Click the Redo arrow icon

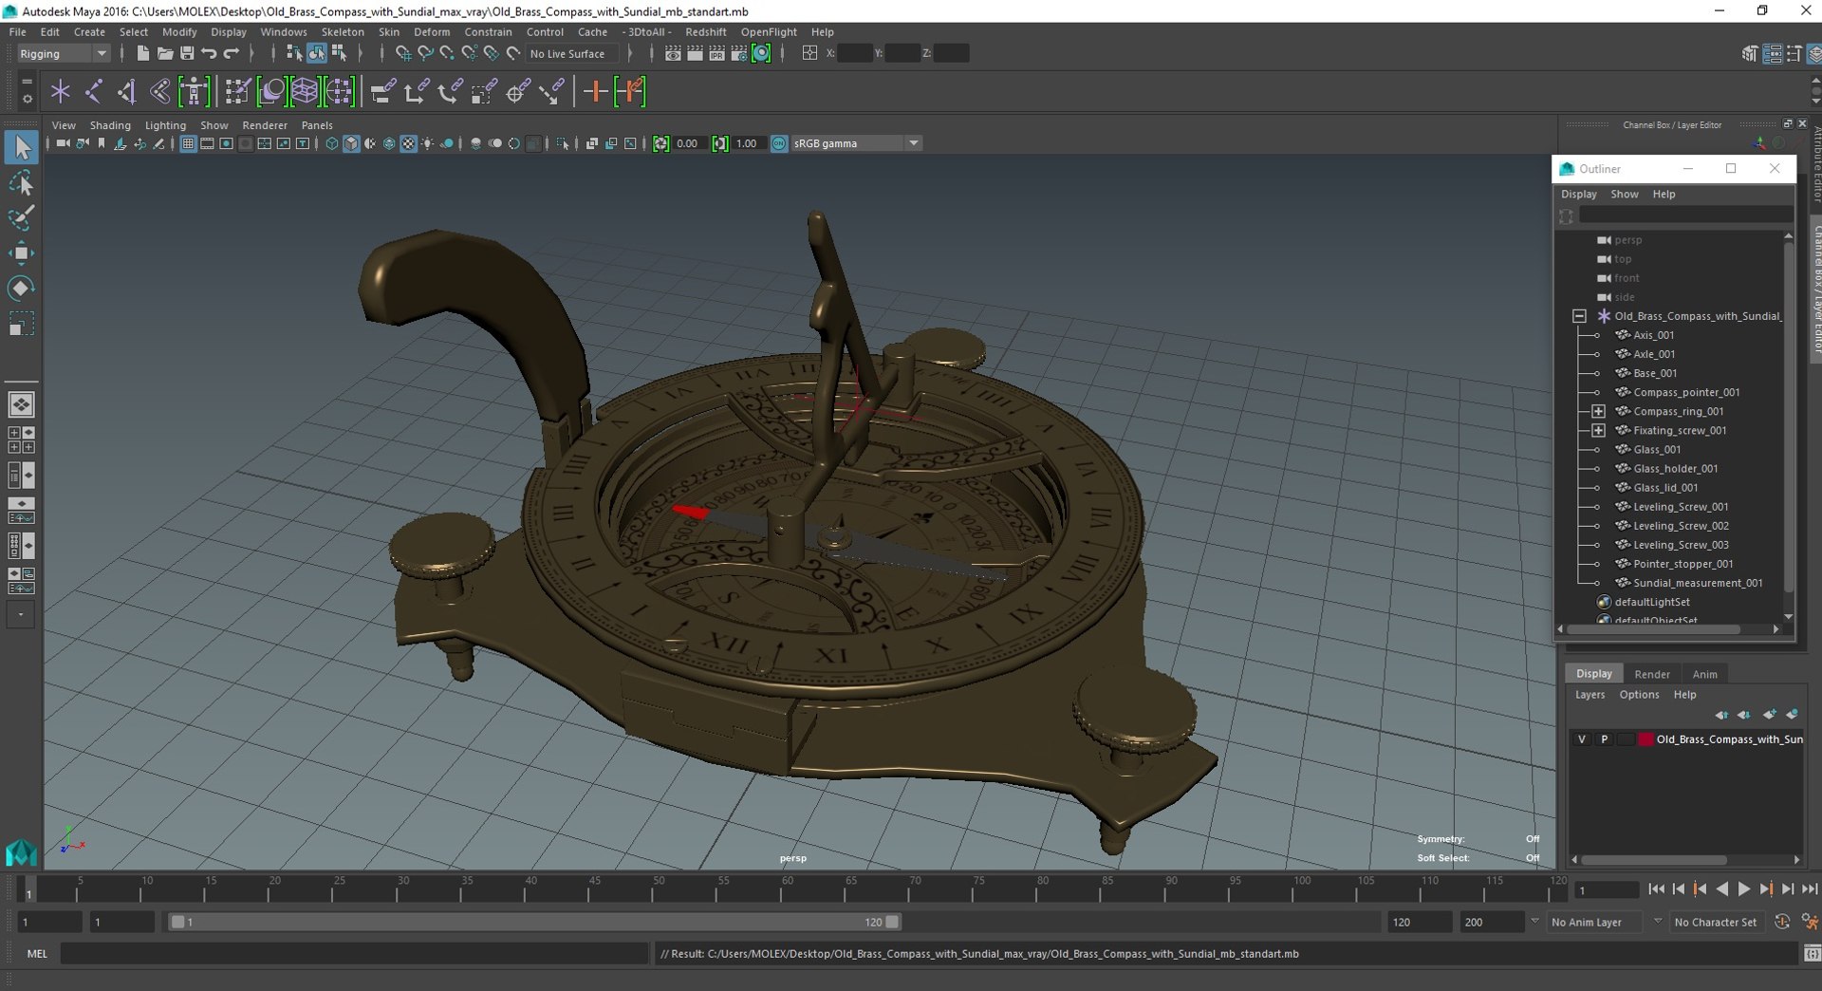pyautogui.click(x=232, y=53)
